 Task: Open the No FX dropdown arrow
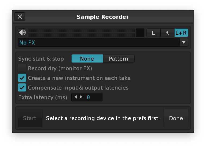coord(184,42)
